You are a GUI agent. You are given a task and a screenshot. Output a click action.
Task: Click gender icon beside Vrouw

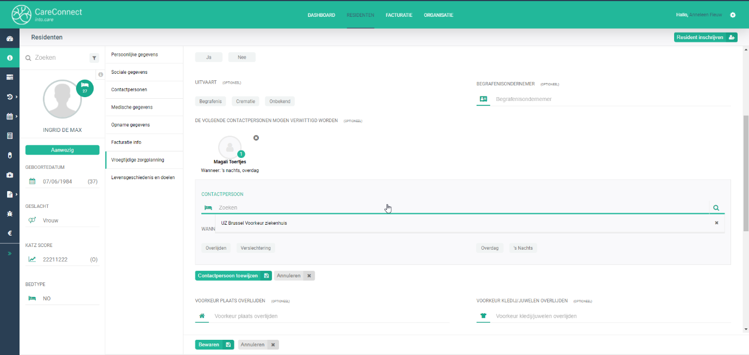pyautogui.click(x=32, y=220)
